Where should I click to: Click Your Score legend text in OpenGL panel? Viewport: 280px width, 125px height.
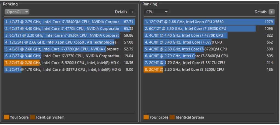[19, 117]
